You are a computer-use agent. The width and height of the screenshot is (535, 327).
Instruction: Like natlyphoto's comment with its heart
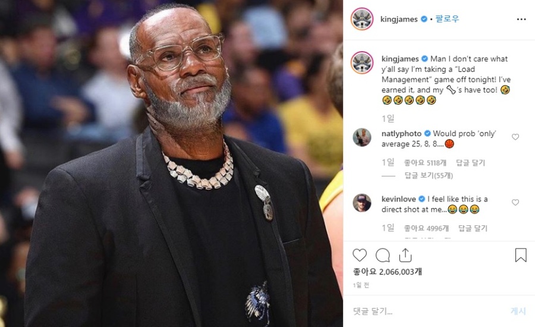click(x=515, y=137)
